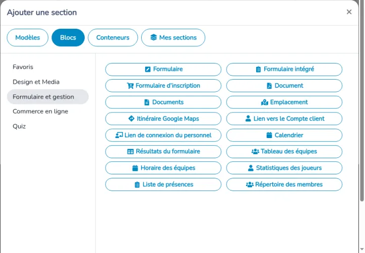Click the cart icon on Formulaire d'inscription
The height and width of the screenshot is (253, 365).
(130, 86)
